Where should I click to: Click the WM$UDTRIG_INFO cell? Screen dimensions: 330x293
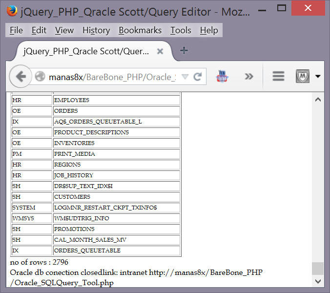click(117, 218)
